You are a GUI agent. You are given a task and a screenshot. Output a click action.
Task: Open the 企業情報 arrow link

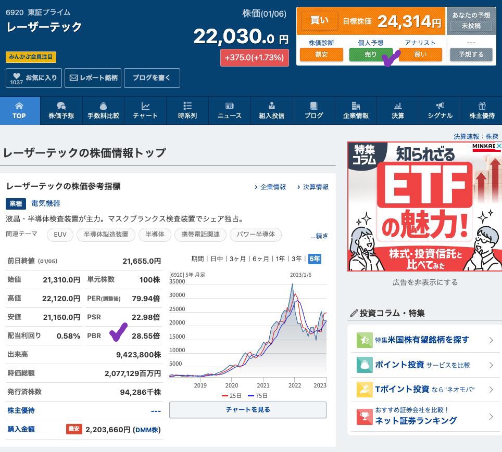coord(270,187)
